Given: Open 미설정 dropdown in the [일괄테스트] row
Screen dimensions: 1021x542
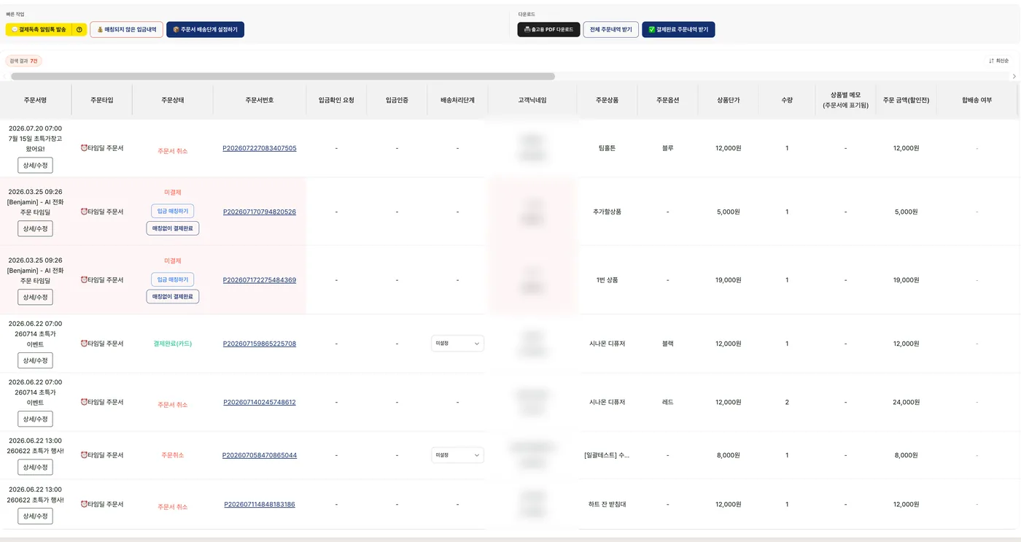Looking at the screenshot, I should [457, 455].
